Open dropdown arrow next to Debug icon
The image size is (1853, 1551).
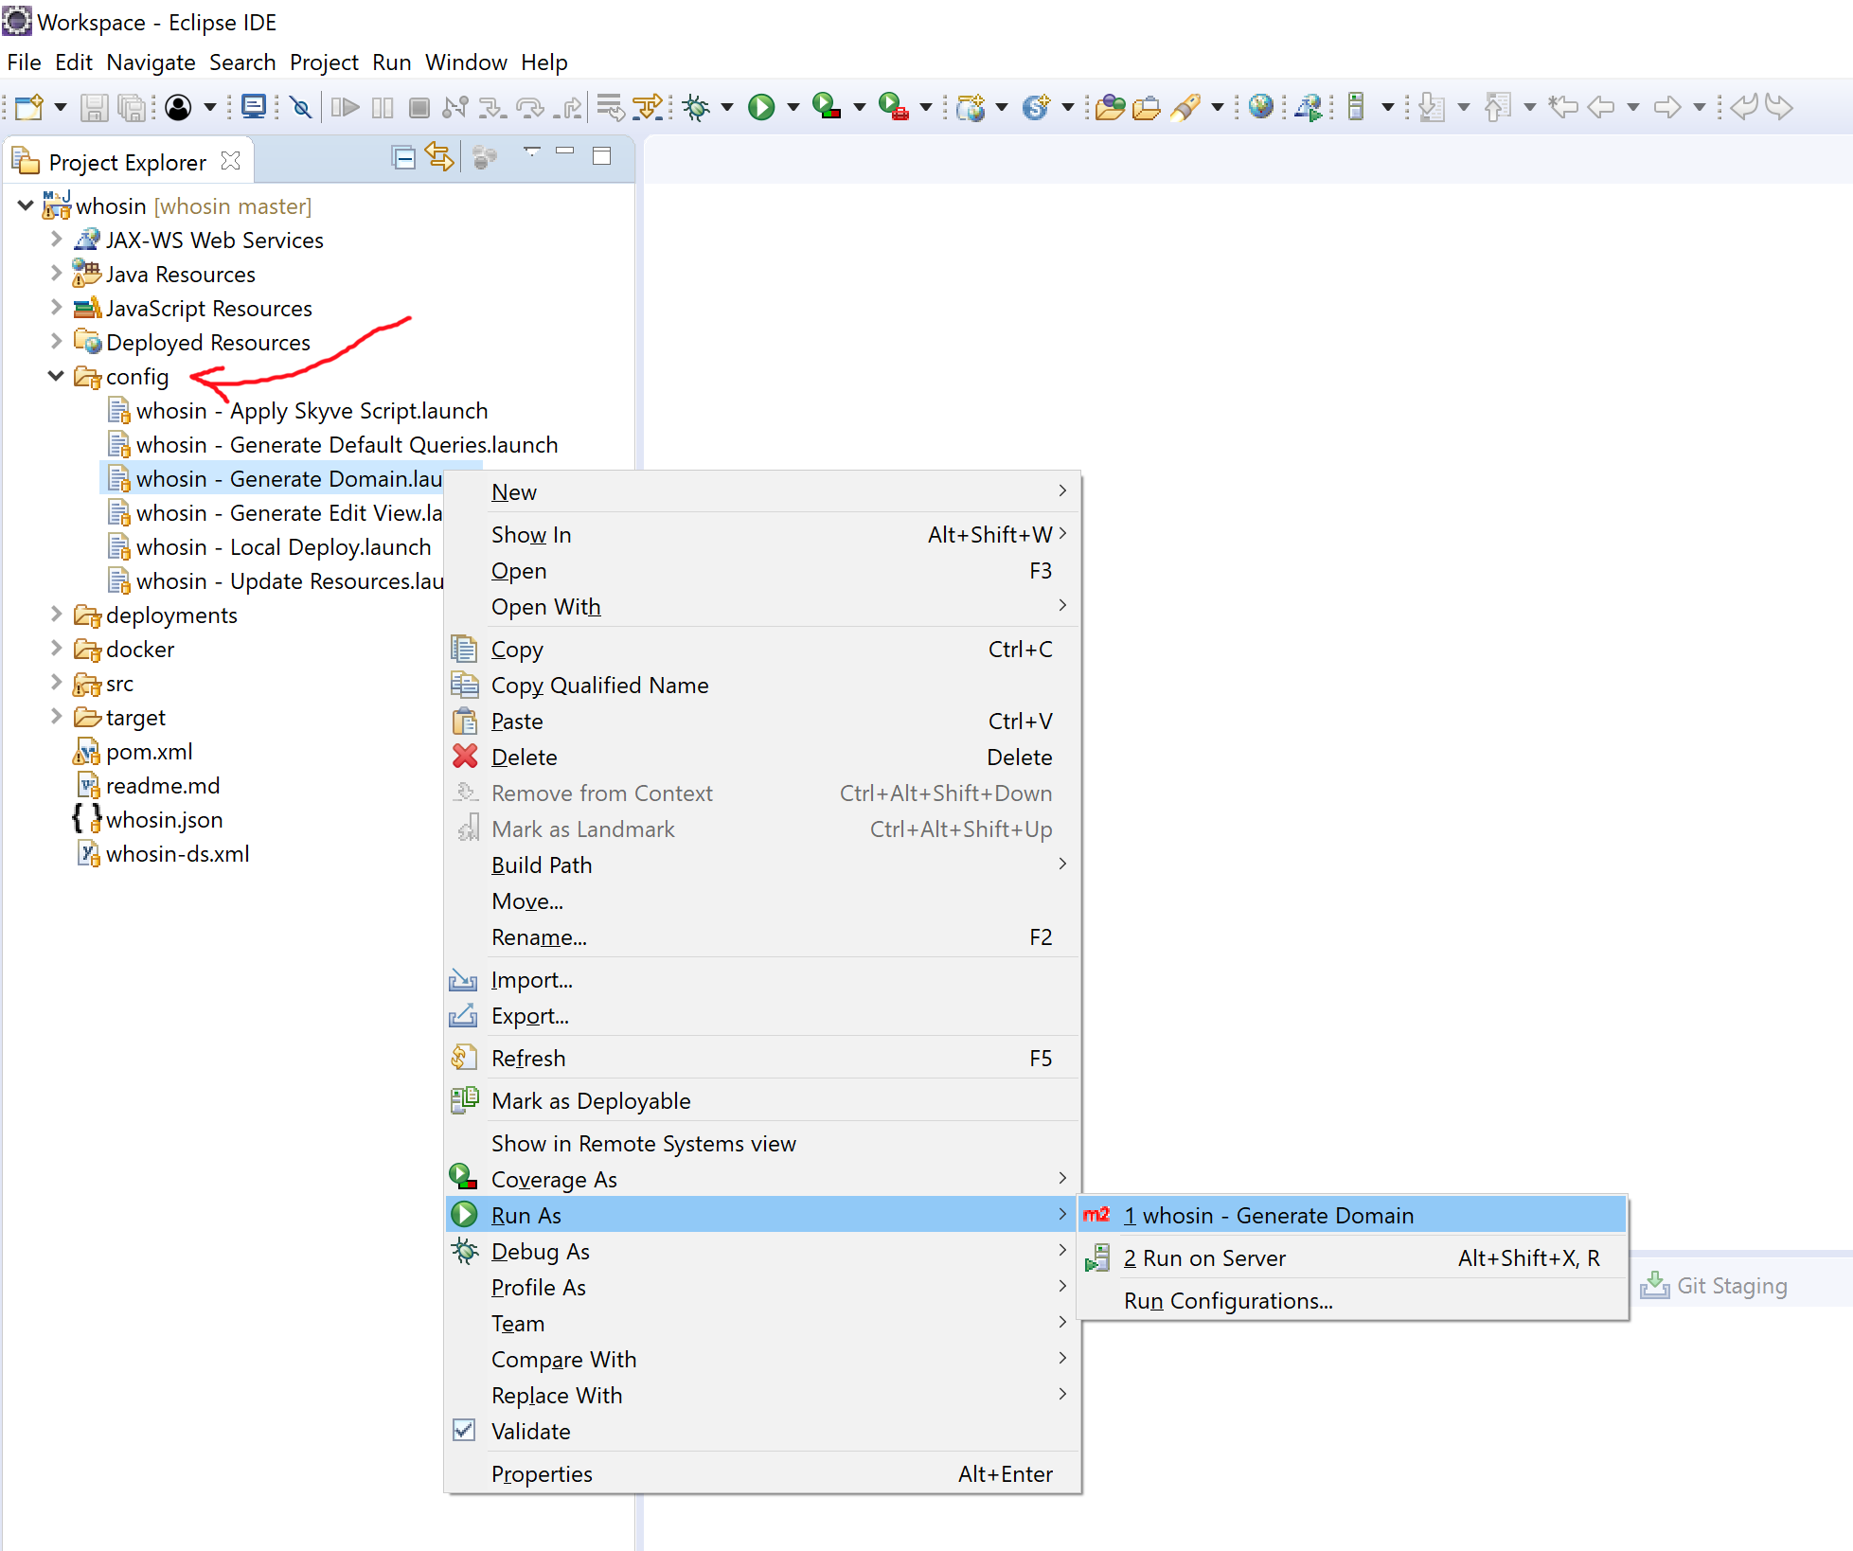[x=727, y=107]
